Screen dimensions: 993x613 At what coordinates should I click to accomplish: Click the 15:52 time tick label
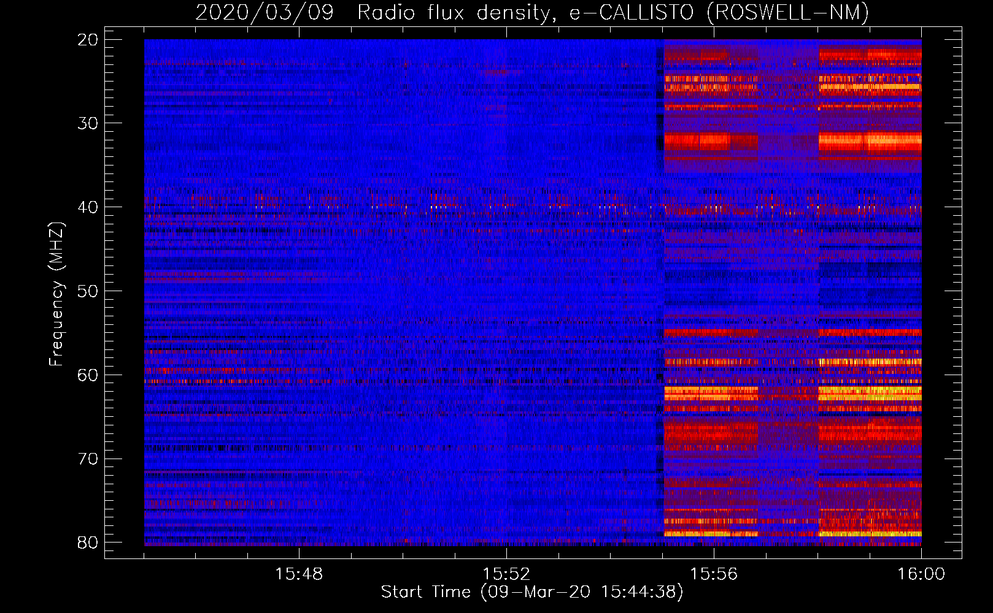coord(506,574)
